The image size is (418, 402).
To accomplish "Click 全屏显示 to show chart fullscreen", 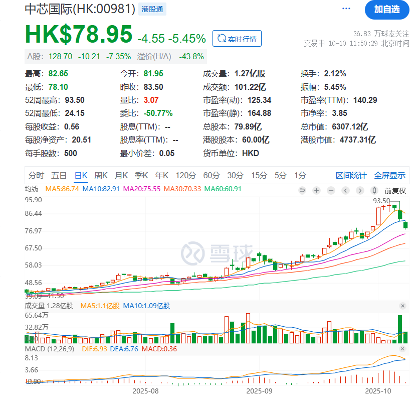I will pyautogui.click(x=389, y=176).
